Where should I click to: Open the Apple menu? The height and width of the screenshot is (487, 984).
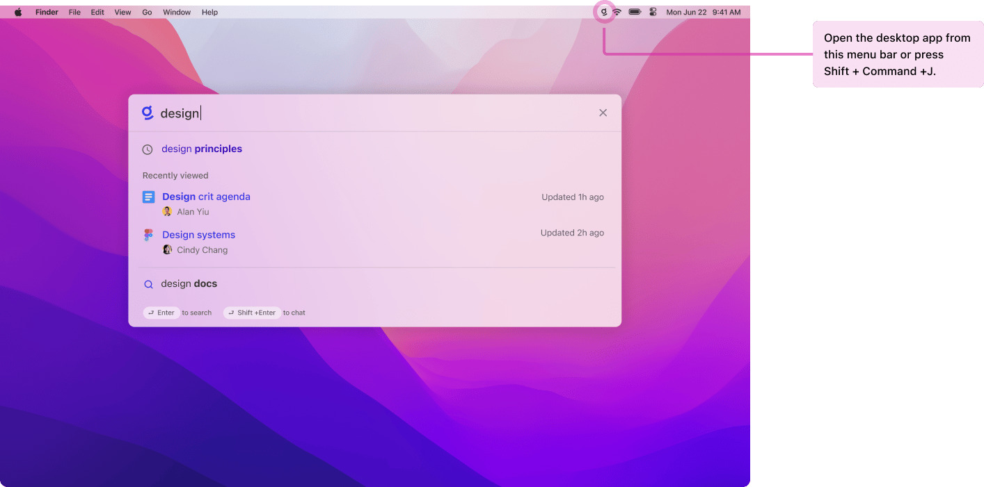(x=18, y=12)
